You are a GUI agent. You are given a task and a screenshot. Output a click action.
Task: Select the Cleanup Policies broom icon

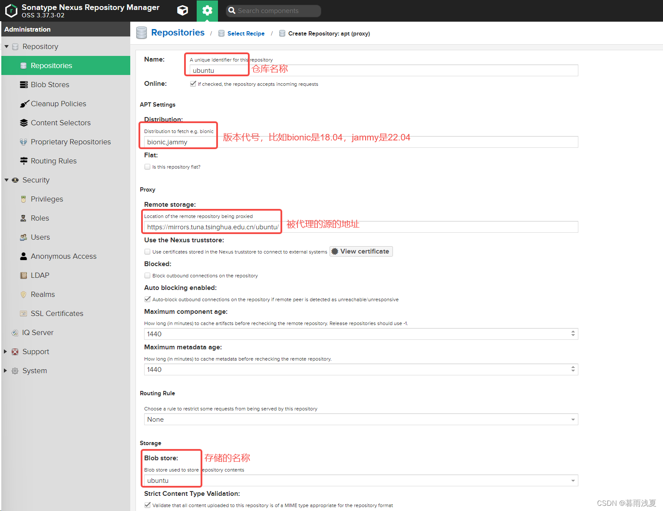[24, 104]
